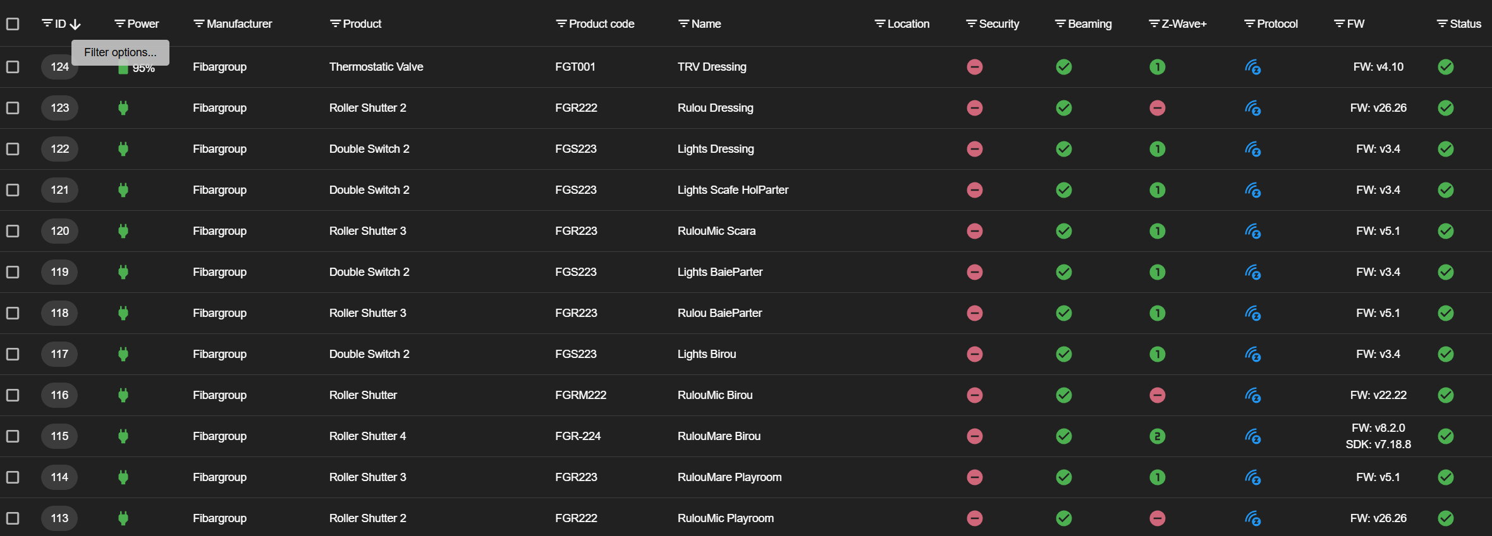Click the Z-Wave protocol icon for node 124
The image size is (1492, 536).
coord(1252,67)
